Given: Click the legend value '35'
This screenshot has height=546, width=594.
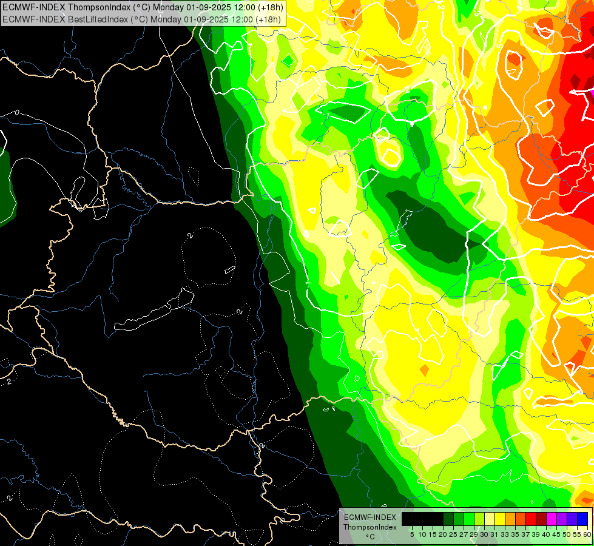Looking at the screenshot, I should click(515, 534).
